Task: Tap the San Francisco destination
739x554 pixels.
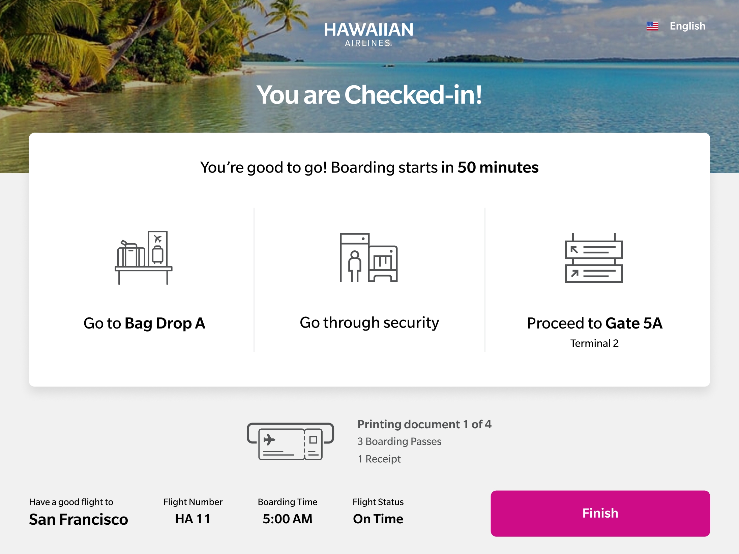Action: pyautogui.click(x=79, y=519)
